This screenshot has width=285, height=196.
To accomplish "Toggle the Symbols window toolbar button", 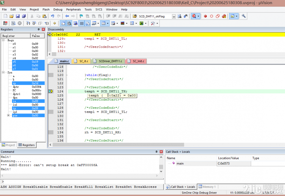I will (x=75, y=23).
